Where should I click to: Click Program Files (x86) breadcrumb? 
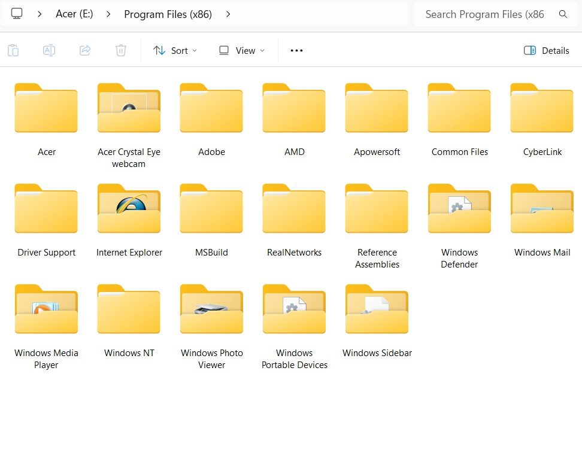pyautogui.click(x=168, y=14)
